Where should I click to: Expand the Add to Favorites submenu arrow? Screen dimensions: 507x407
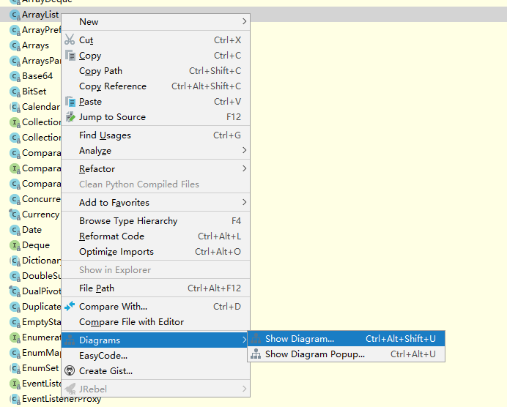[244, 202]
